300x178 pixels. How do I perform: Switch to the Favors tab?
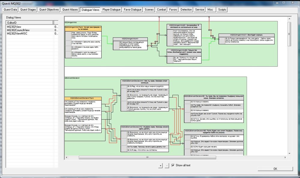(173, 10)
